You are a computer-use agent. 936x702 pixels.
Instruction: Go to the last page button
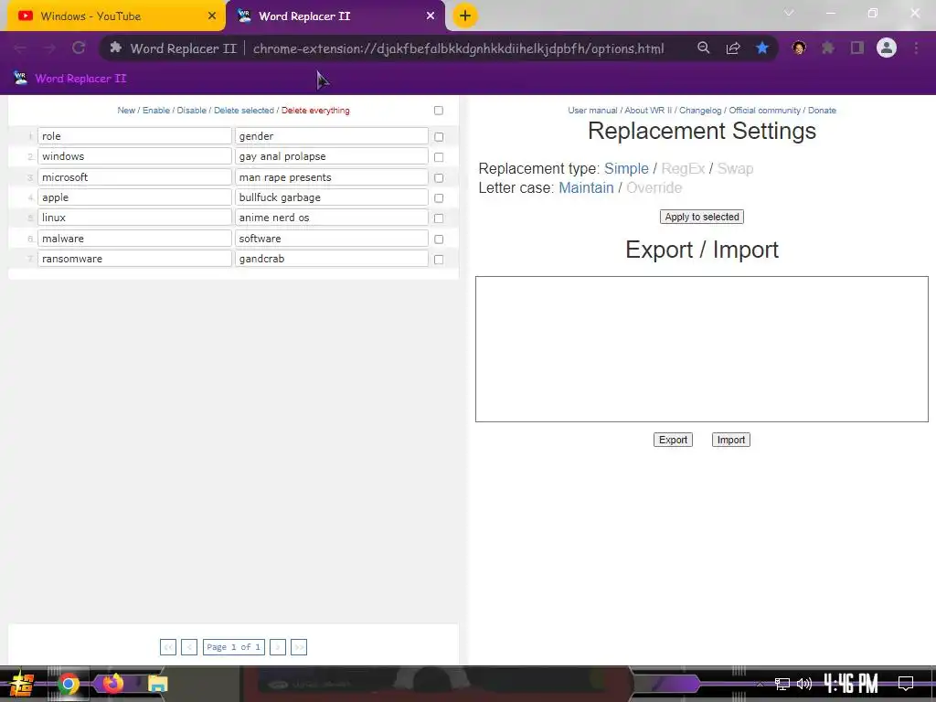pos(299,647)
